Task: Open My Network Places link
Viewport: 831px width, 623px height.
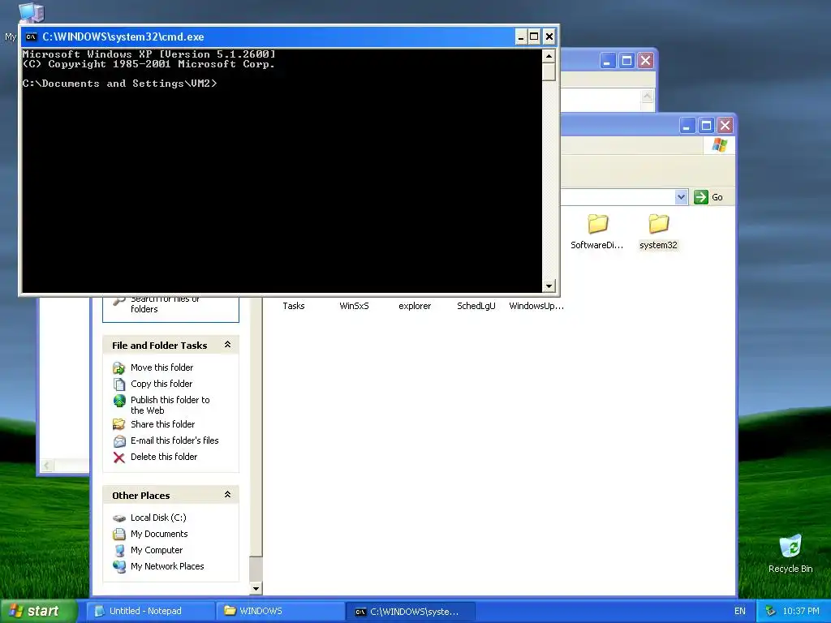Action: pos(167,566)
